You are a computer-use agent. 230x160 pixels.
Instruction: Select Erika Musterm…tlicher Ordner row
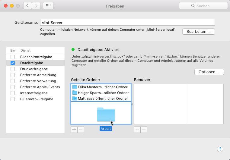coord(101,87)
